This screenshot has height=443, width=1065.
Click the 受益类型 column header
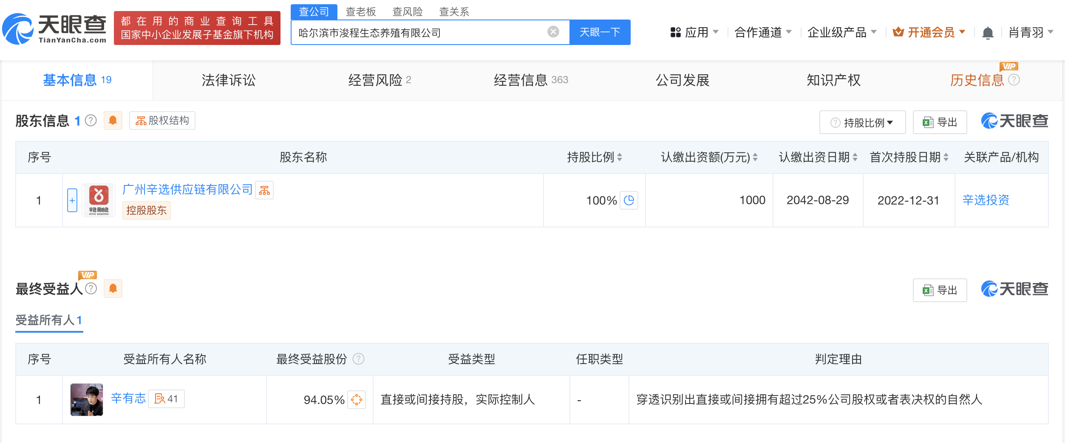(x=471, y=359)
